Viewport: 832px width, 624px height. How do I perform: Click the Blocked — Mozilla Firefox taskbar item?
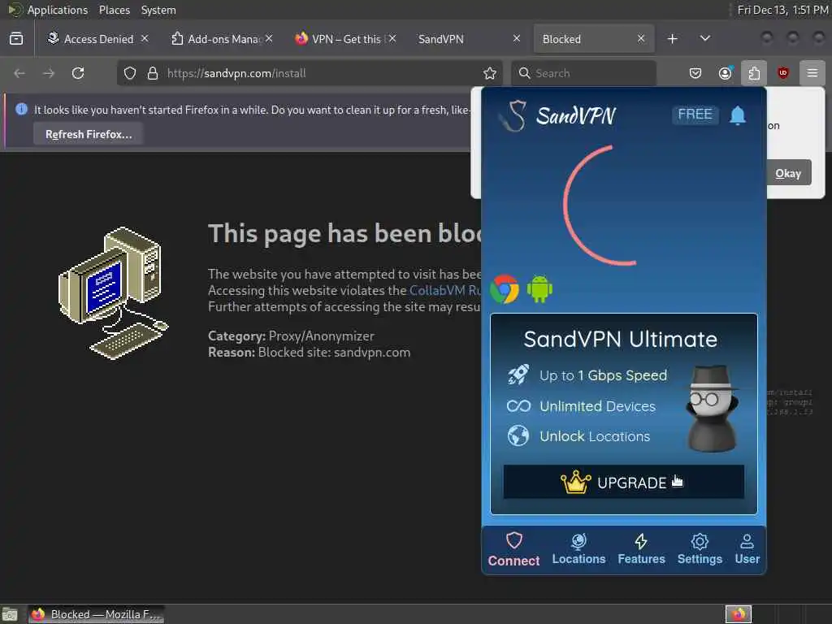[x=96, y=614]
